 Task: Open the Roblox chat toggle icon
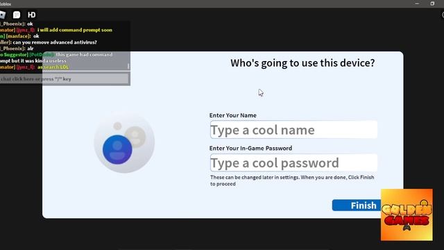[x=17, y=15]
